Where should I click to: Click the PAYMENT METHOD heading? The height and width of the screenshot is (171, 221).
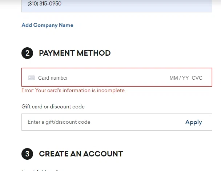tap(75, 53)
